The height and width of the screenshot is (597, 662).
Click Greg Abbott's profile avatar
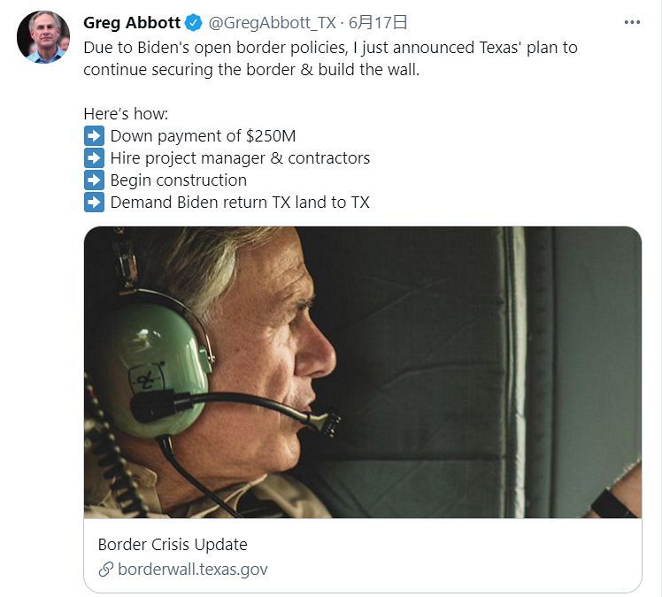coord(43,37)
